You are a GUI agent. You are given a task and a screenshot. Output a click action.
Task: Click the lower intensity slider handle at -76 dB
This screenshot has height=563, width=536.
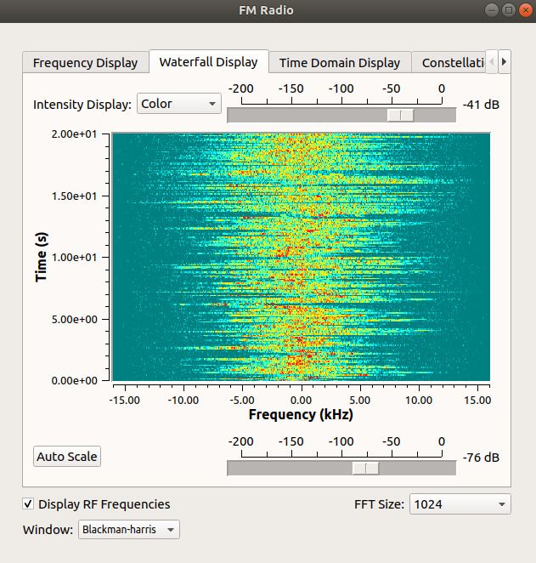coord(366,469)
